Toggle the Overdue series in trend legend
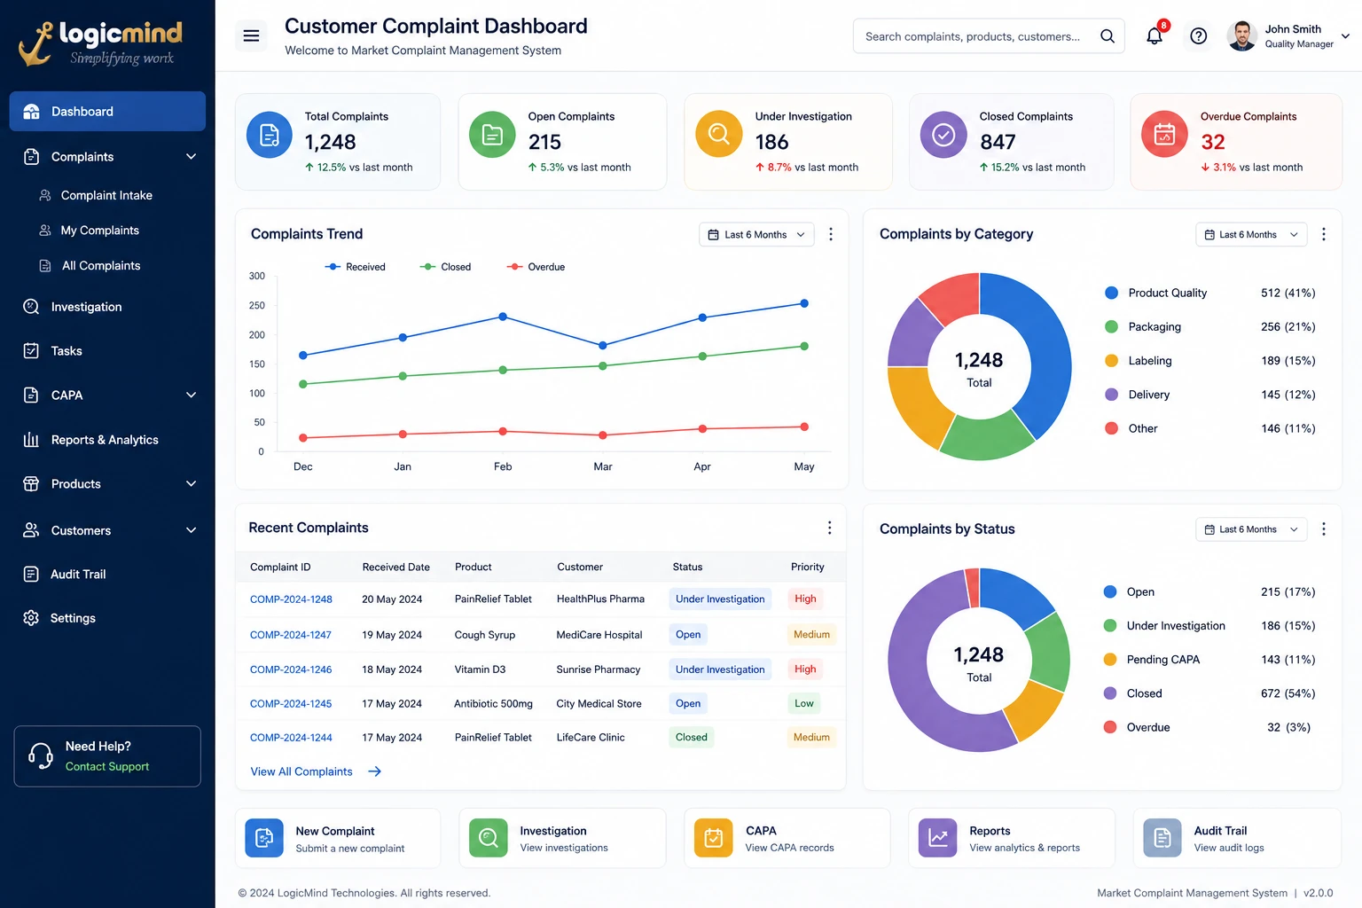This screenshot has width=1362, height=908. tap(536, 267)
